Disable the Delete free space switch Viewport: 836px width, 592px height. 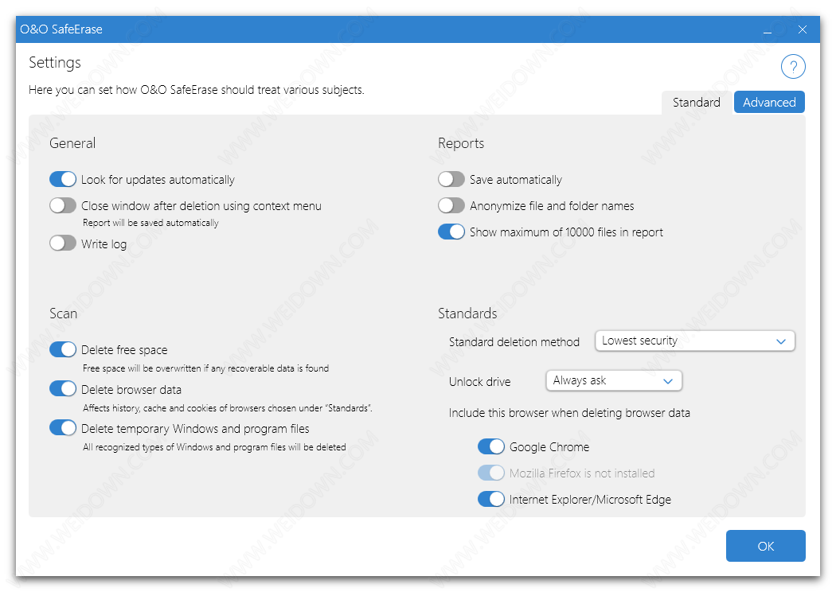[63, 349]
